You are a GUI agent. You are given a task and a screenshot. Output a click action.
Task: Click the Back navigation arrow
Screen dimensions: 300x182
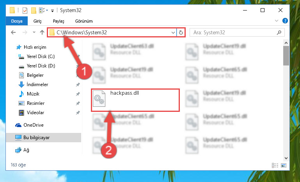tap(13, 32)
